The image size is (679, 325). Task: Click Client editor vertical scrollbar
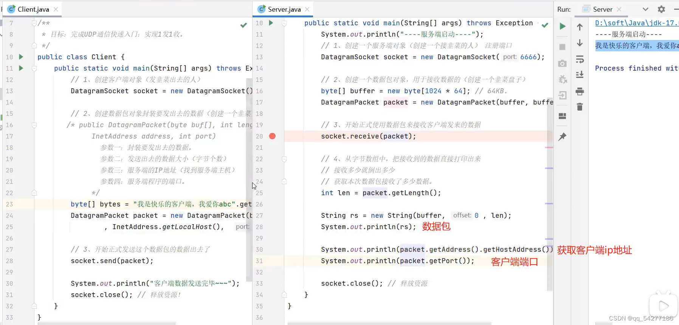click(249, 180)
